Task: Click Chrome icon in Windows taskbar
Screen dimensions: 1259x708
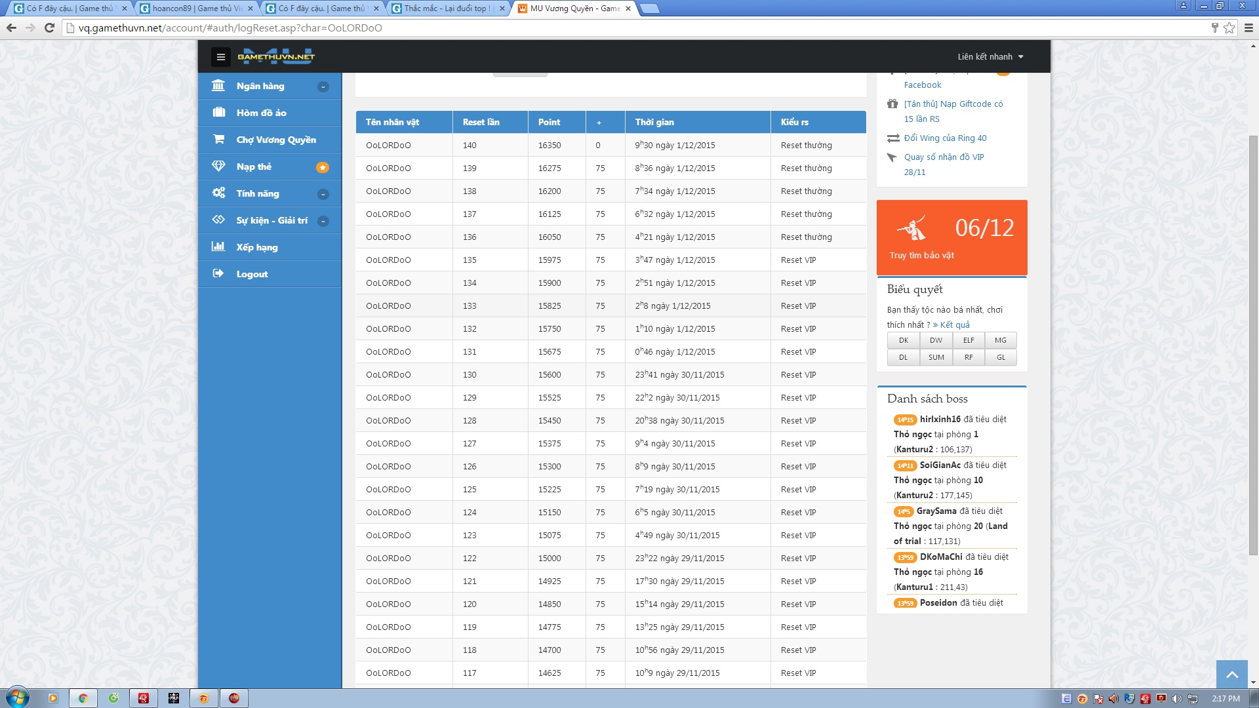Action: (x=83, y=698)
